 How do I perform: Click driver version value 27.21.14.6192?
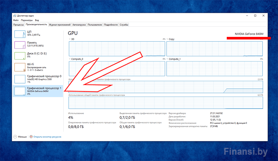(x=216, y=113)
